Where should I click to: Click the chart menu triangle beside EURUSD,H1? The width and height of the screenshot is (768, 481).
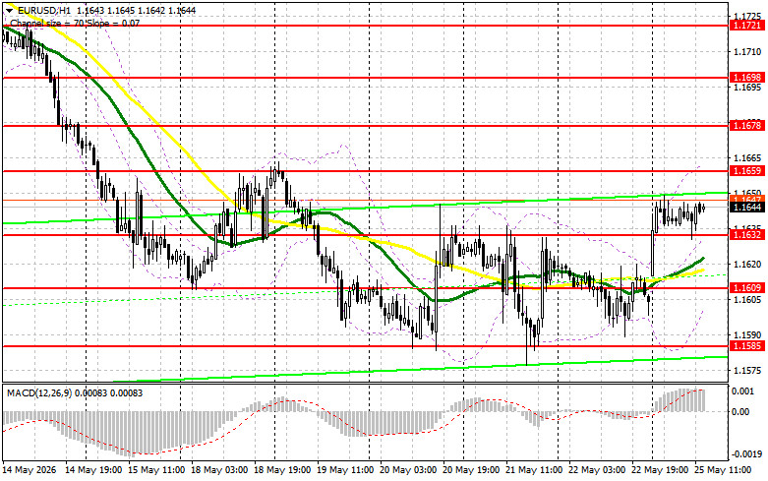[9, 10]
